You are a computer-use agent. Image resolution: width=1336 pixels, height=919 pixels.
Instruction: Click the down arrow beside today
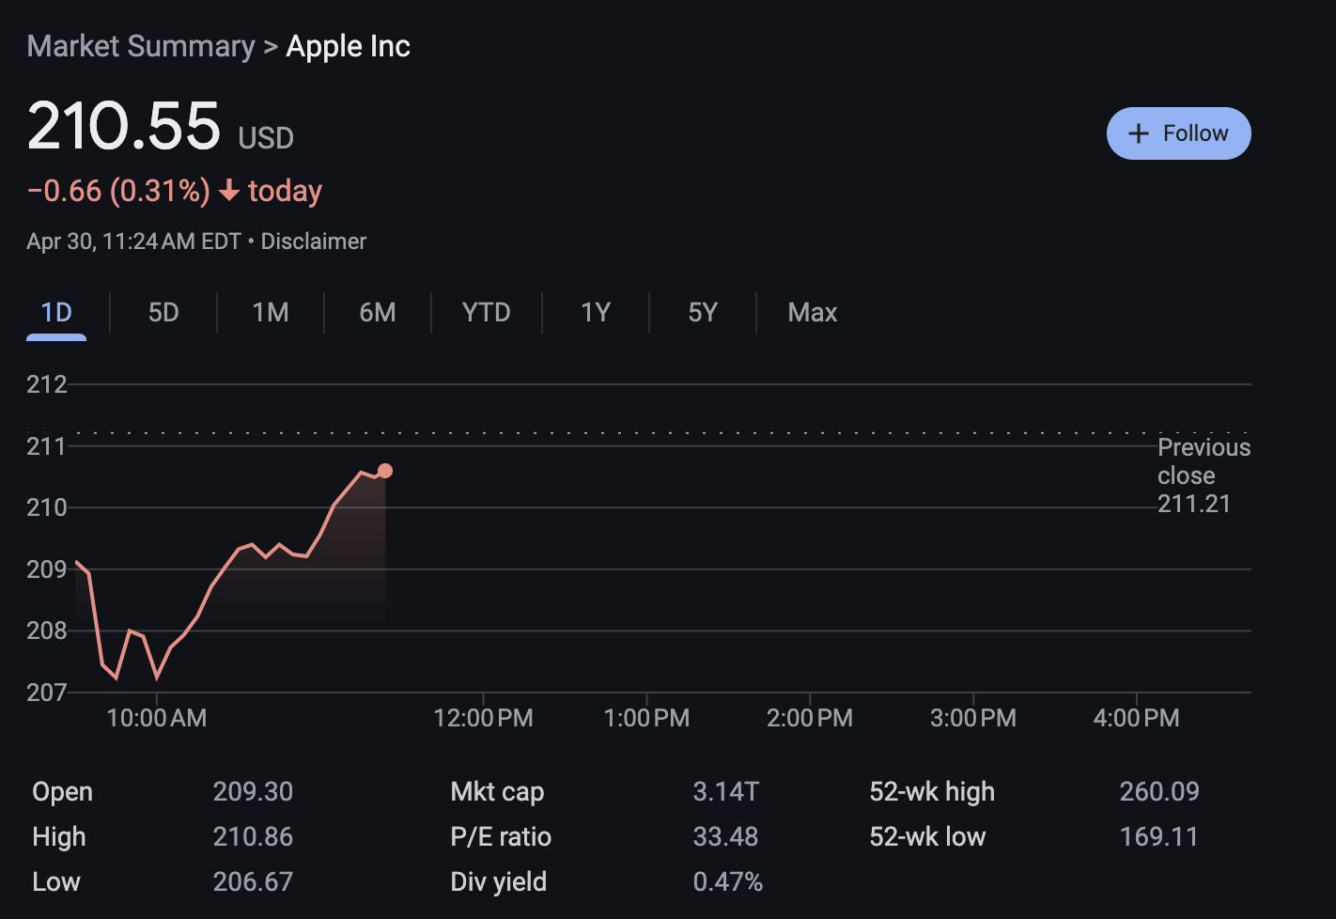pyautogui.click(x=229, y=192)
